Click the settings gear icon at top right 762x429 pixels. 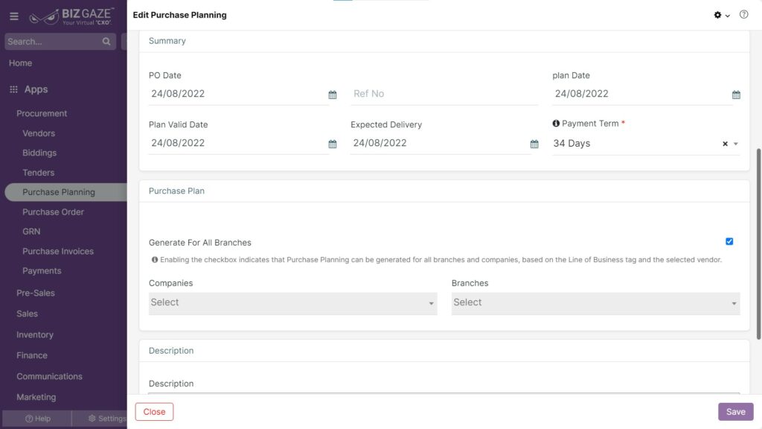tap(717, 15)
